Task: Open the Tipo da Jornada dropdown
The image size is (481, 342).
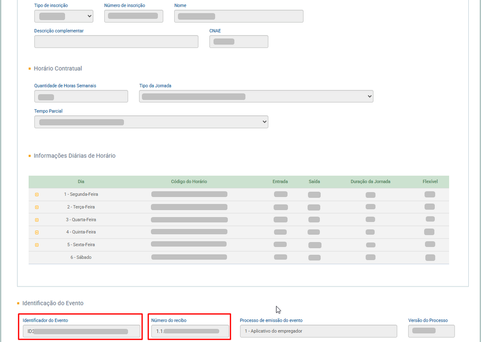Action: (x=256, y=96)
